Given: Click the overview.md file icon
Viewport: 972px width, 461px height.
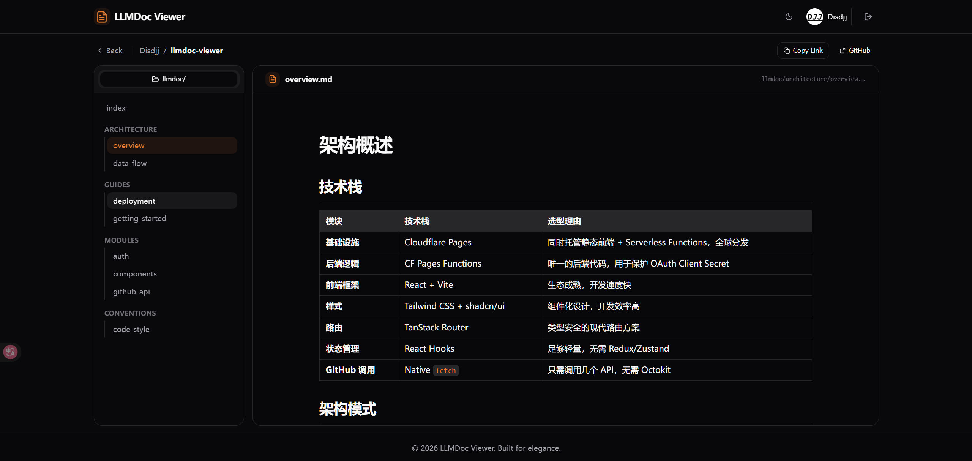Looking at the screenshot, I should click(273, 79).
